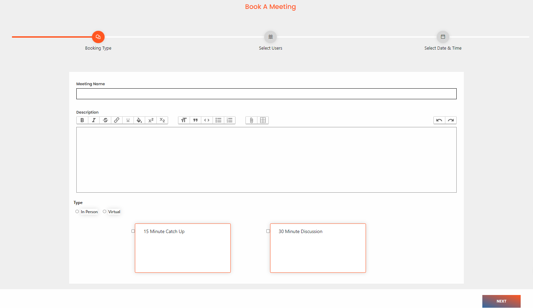Click into the Meeting Name field
The image size is (533, 308).
[x=266, y=94]
